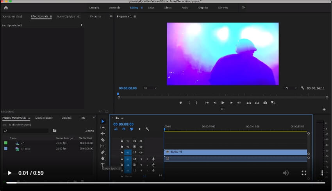Image resolution: width=332 pixels, height=191 pixels.
Task: Open dj1 sequence panel menu
Action: tap(122, 118)
